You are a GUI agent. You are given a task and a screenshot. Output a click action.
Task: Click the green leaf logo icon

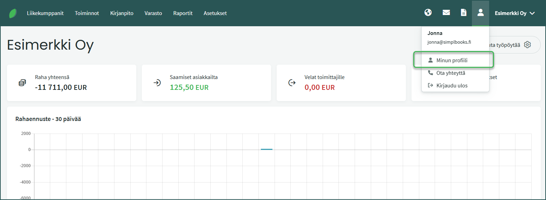(x=13, y=13)
